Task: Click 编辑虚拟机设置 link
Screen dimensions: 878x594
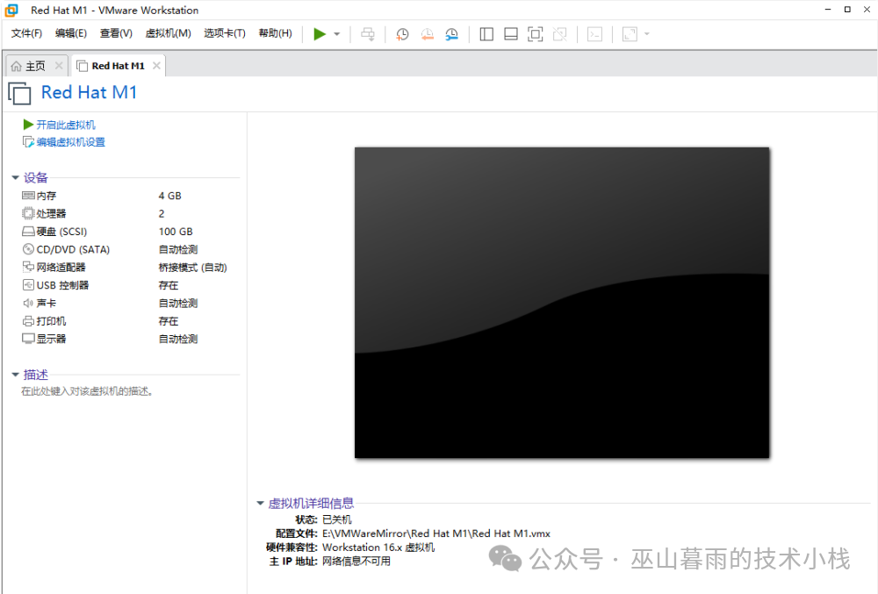Action: (x=70, y=142)
